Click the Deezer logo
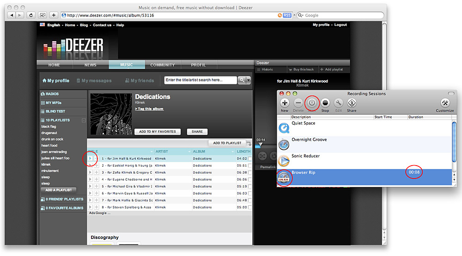The height and width of the screenshot is (256, 462). pyautogui.click(x=73, y=47)
